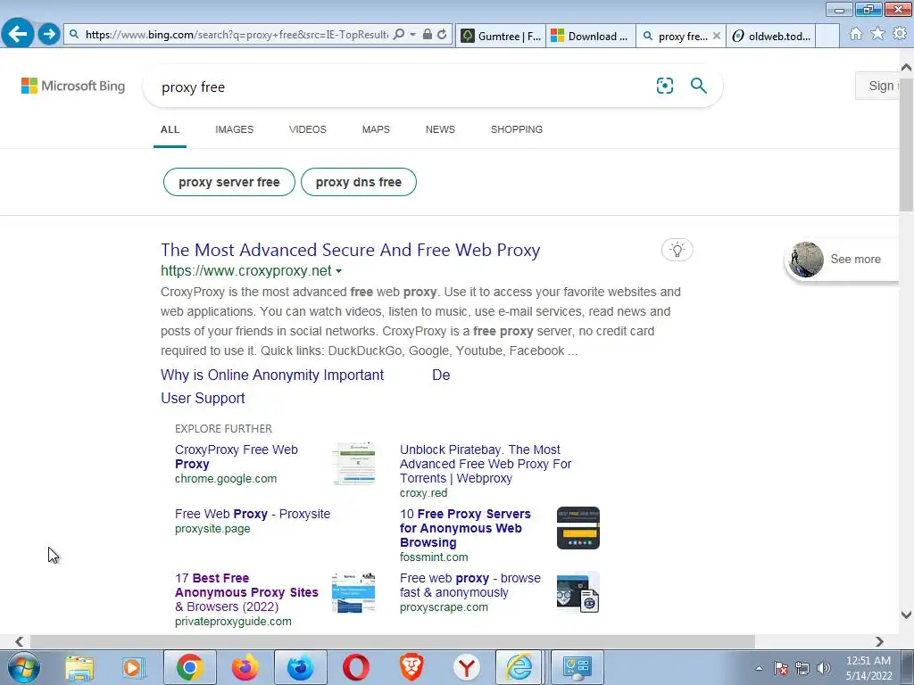Click the Microsoft Bing logo
914x685 pixels.
point(73,86)
